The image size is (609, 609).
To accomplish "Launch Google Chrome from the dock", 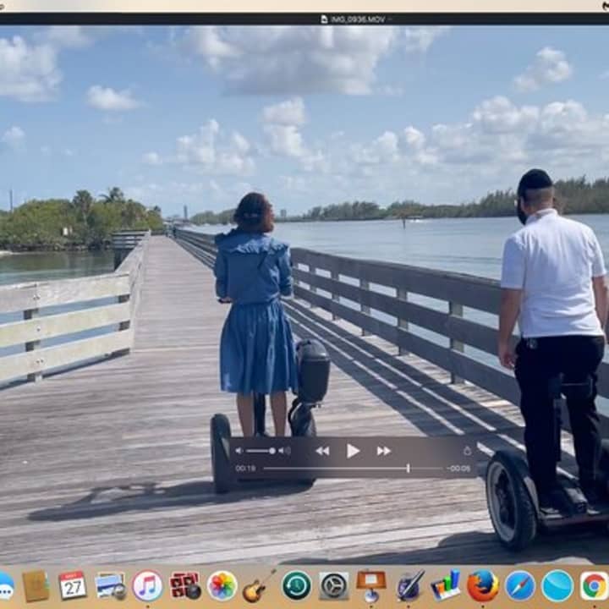I will pyautogui.click(x=595, y=585).
